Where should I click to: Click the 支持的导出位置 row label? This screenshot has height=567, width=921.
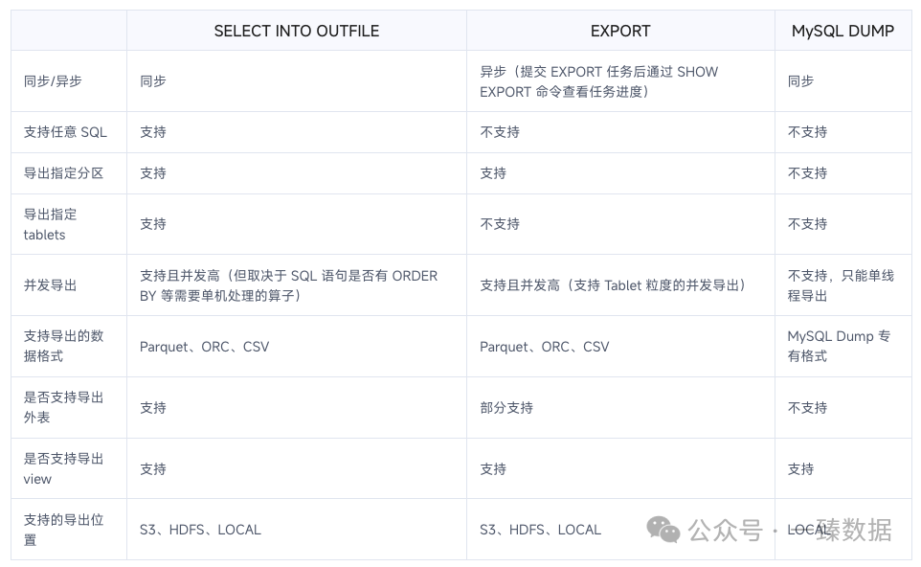pos(63,529)
